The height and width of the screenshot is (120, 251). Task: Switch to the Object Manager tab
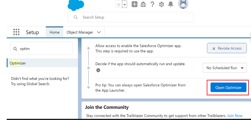pos(80,32)
